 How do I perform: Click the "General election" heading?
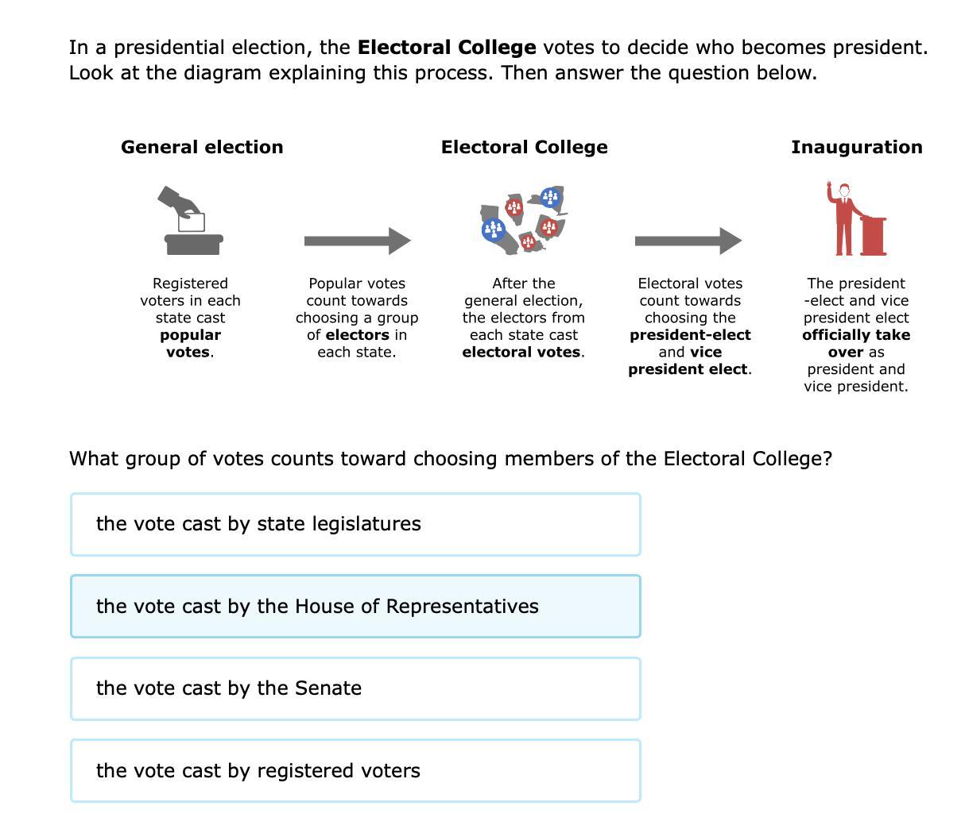point(202,147)
